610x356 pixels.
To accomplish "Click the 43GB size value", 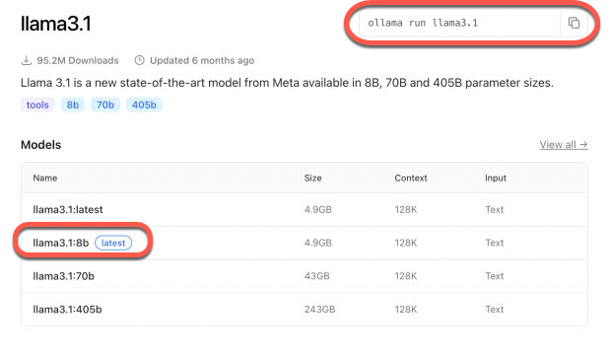I will [x=317, y=276].
